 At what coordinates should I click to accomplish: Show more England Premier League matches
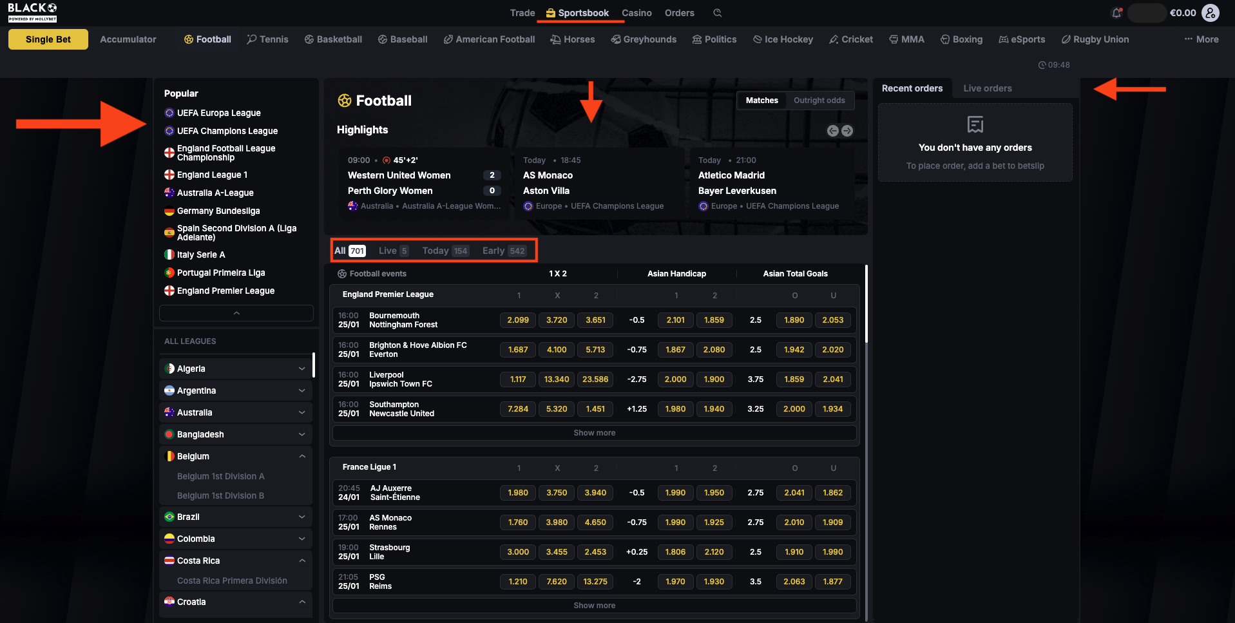click(x=594, y=433)
